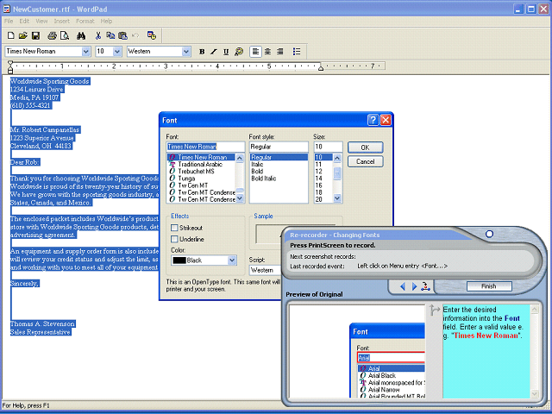Click the Find binoculars icon
552x414 pixels.
[x=81, y=35]
